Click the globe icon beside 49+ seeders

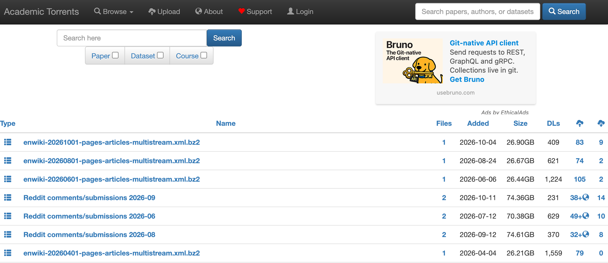coord(586,216)
